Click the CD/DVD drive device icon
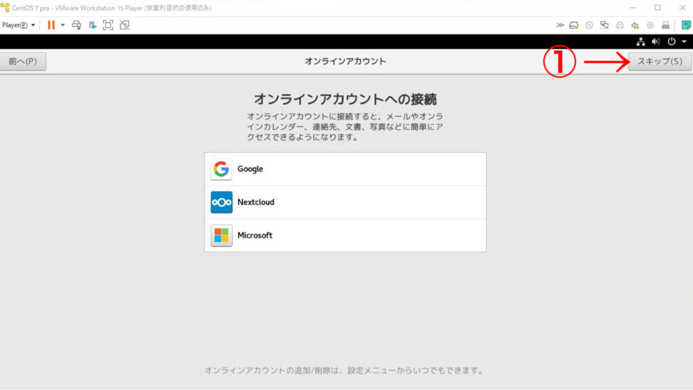Viewport: 693px width, 390px height. point(589,25)
